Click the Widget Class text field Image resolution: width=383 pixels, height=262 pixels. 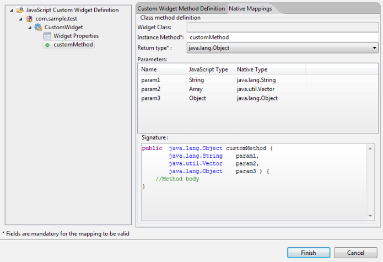pyautogui.click(x=282, y=27)
